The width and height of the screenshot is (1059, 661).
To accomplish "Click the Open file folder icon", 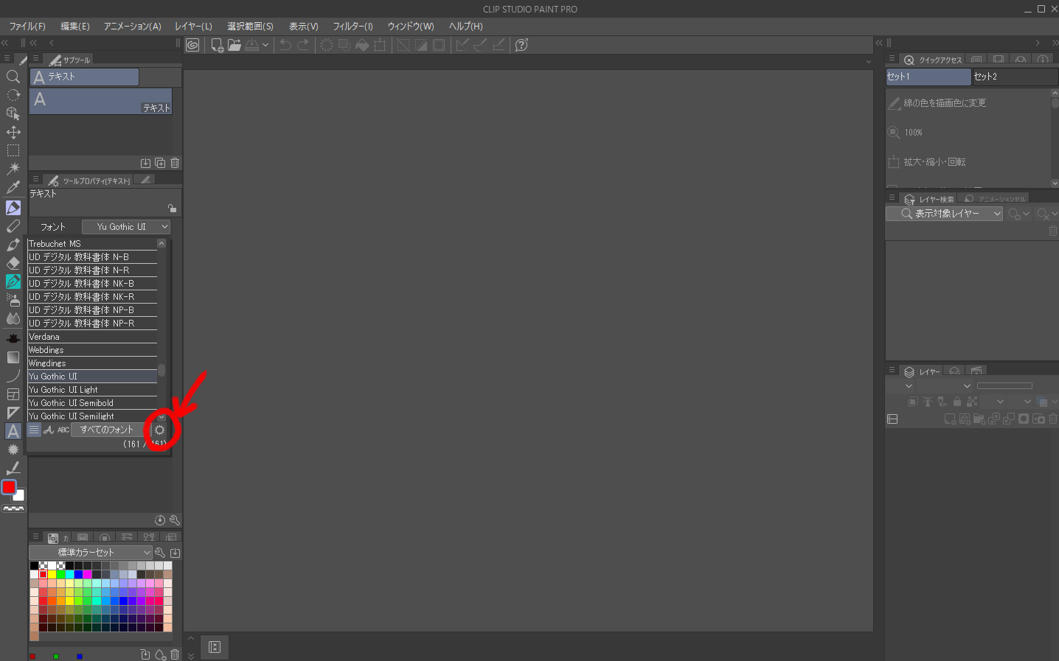I will point(235,45).
